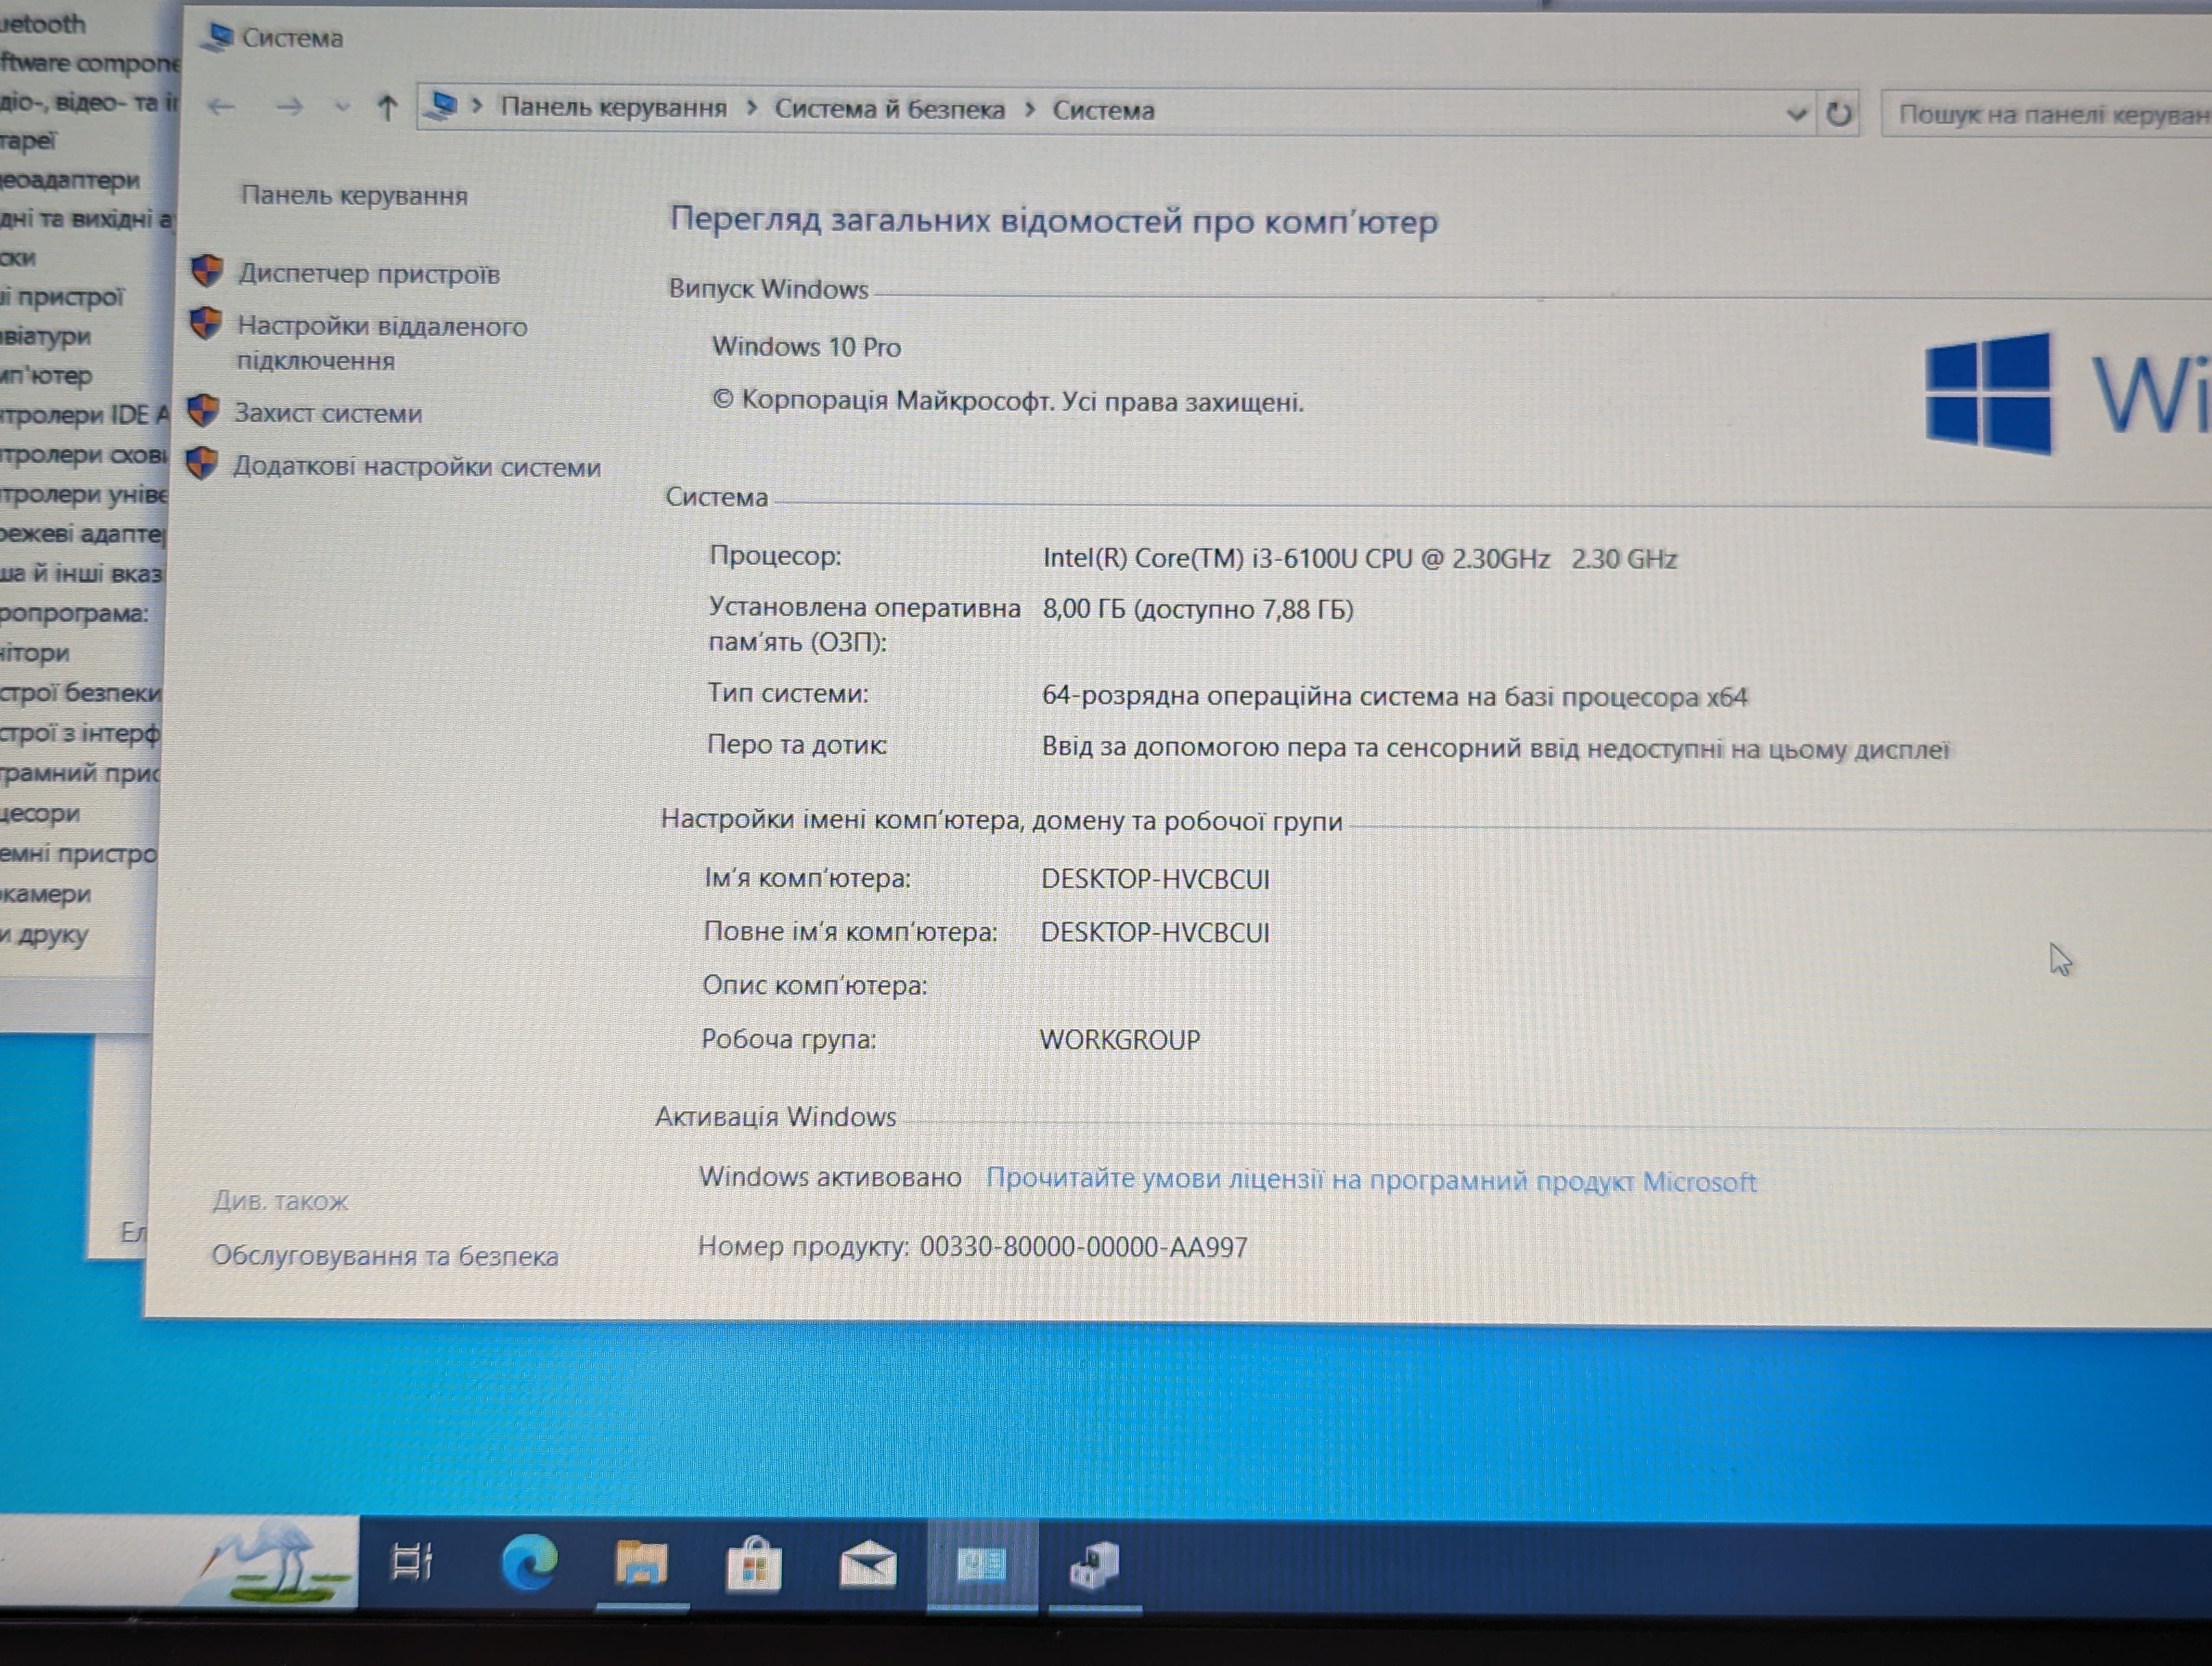Select 'Windows 10 Pro' edition text
Screen dimensions: 2212x1666
[x=806, y=347]
